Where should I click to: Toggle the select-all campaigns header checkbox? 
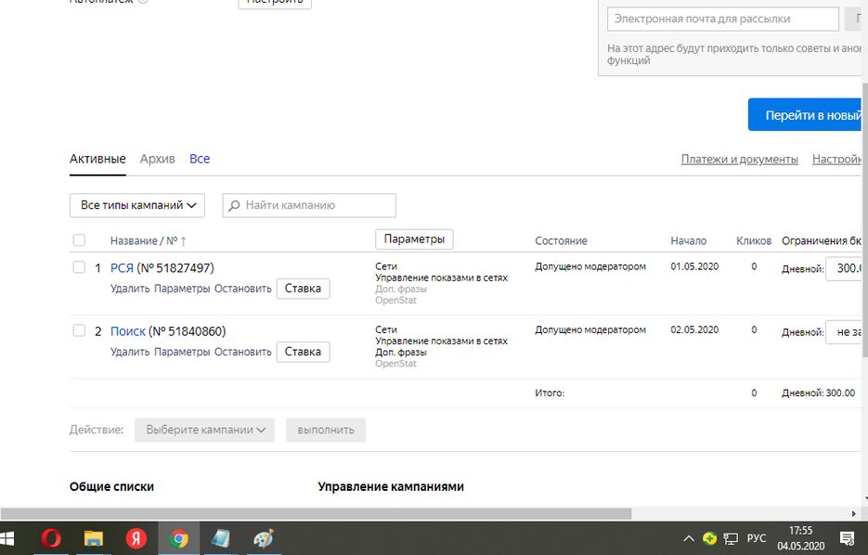[x=79, y=240]
